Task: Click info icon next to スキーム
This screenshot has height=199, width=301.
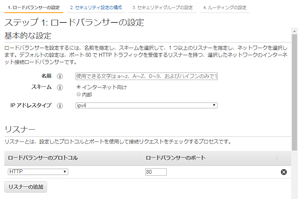Action: pyautogui.click(x=60, y=87)
